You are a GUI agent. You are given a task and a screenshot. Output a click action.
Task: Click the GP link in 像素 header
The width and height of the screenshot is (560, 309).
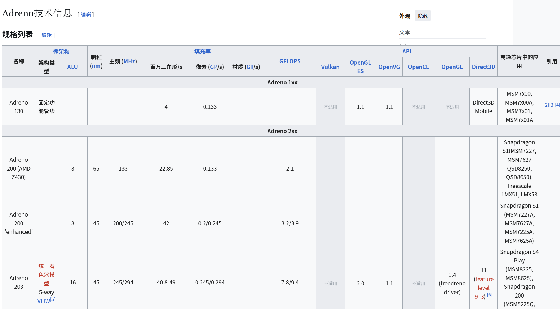pos(213,67)
